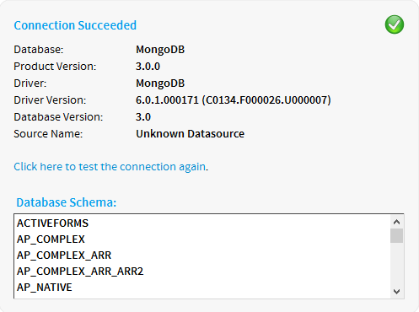Select AP_COMPLEX_ARR_ARR2 schema entry
The image size is (419, 312).
[x=80, y=272]
